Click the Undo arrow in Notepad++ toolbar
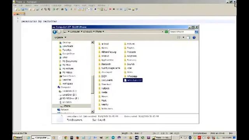The width and height of the screenshot is (249, 140). point(54,9)
